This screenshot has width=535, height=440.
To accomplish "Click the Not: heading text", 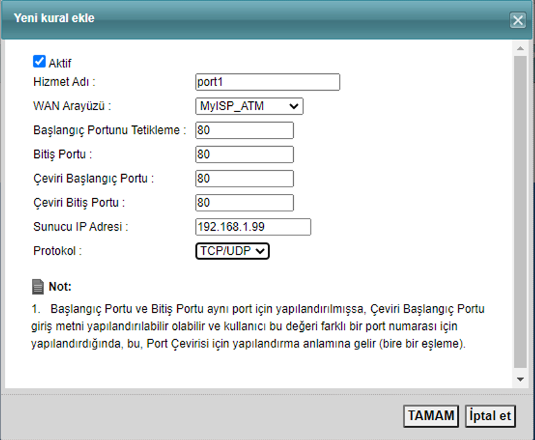I will pos(60,287).
